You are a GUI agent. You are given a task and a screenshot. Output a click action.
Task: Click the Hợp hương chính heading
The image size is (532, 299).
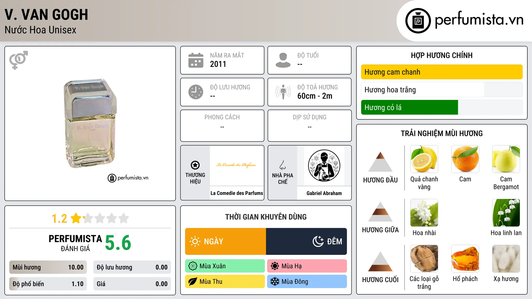(x=442, y=55)
